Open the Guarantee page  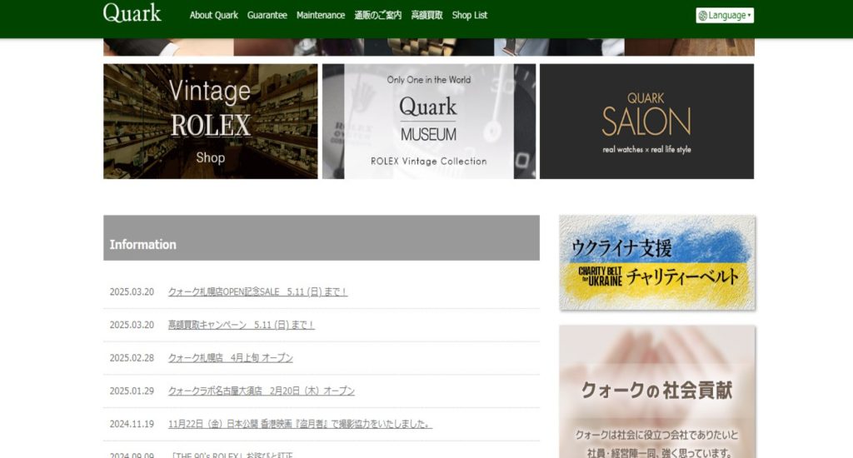[x=267, y=15]
